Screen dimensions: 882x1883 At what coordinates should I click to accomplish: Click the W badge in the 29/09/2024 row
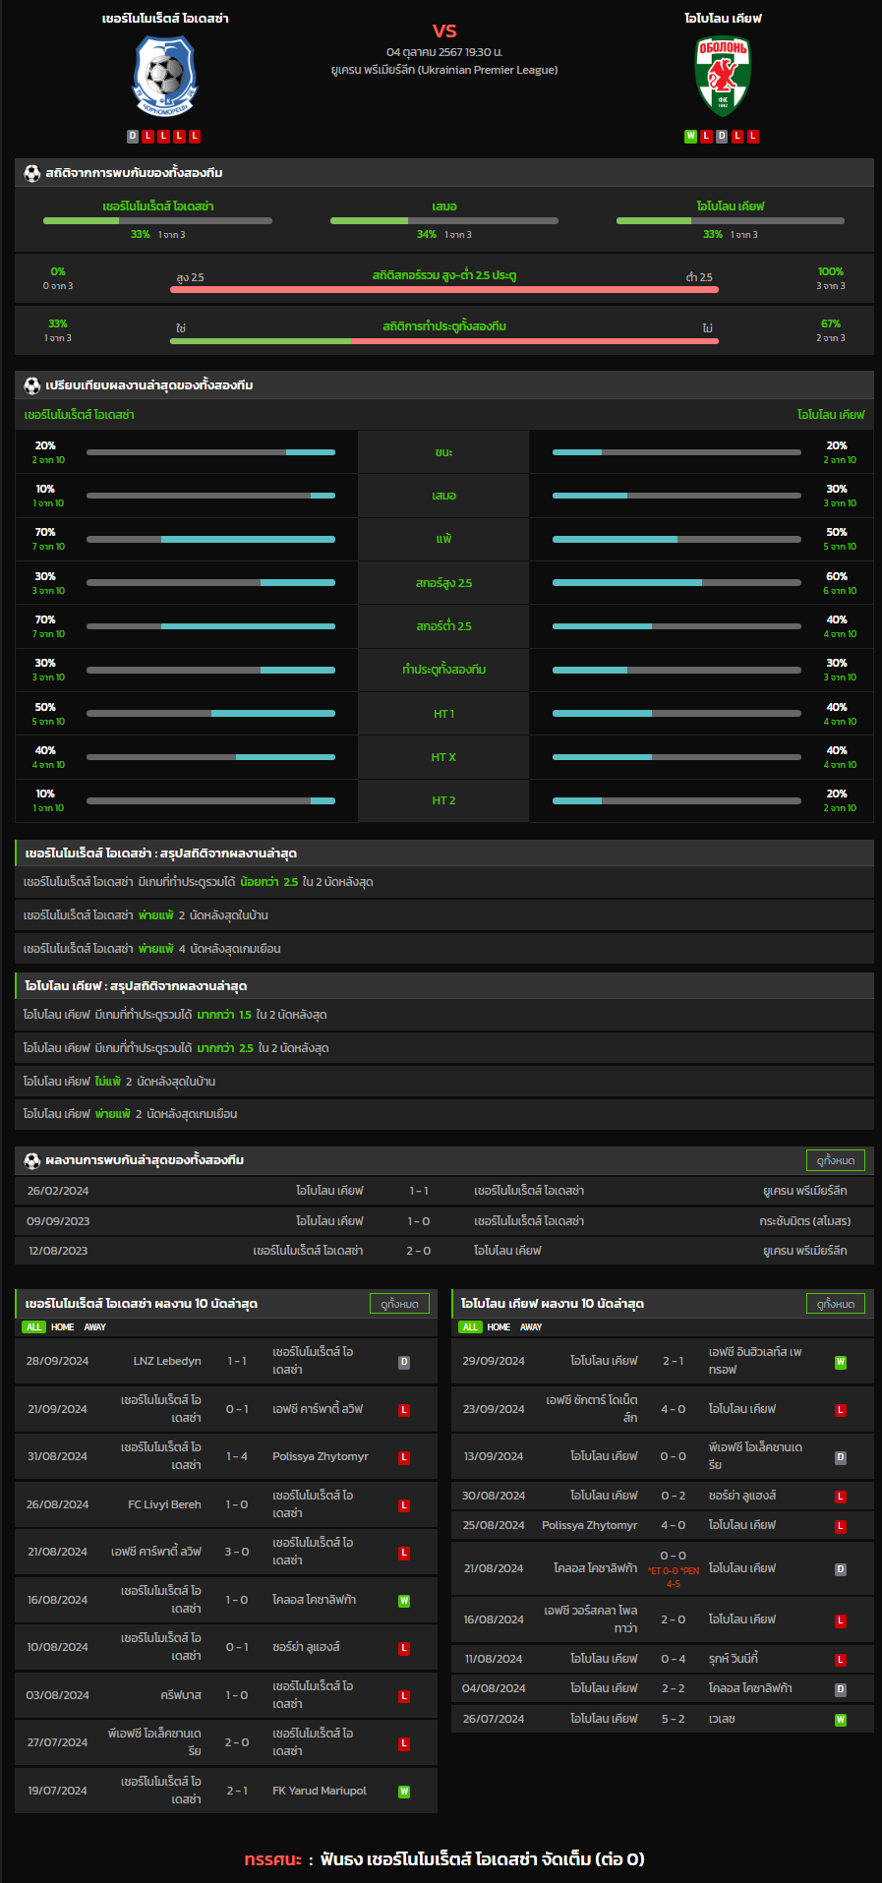pyautogui.click(x=841, y=1362)
